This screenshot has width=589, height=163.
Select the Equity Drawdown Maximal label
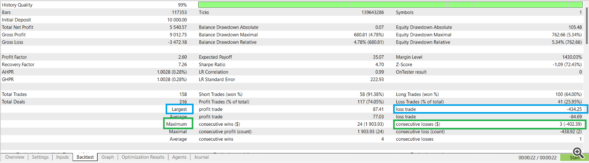pos(423,35)
